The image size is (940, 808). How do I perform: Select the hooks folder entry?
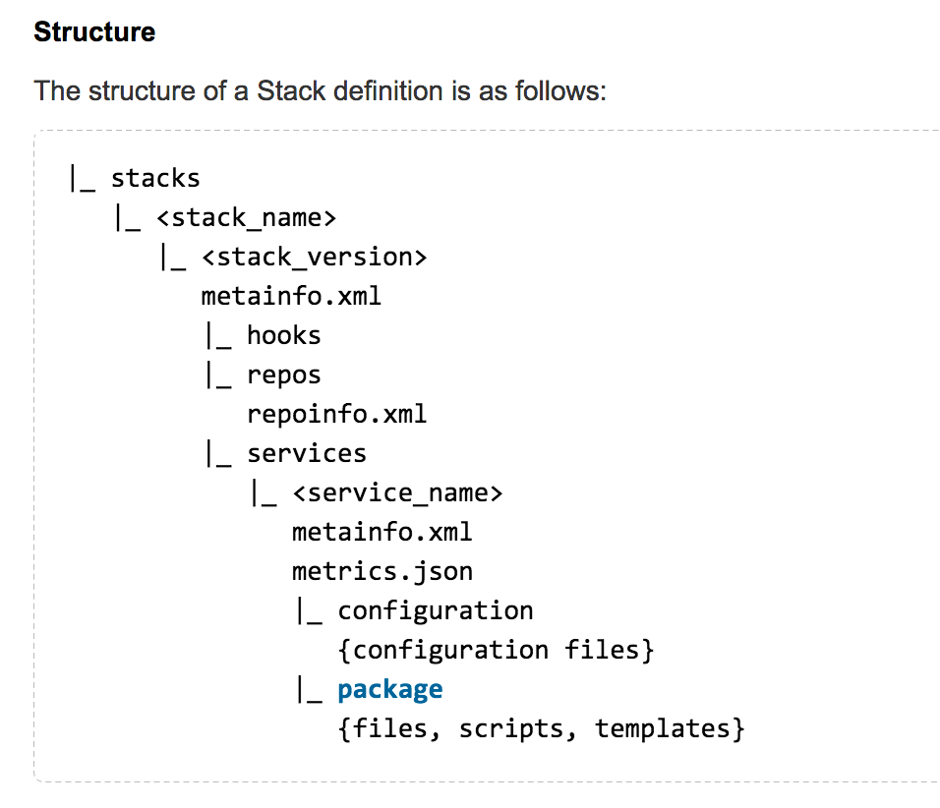tap(283, 335)
